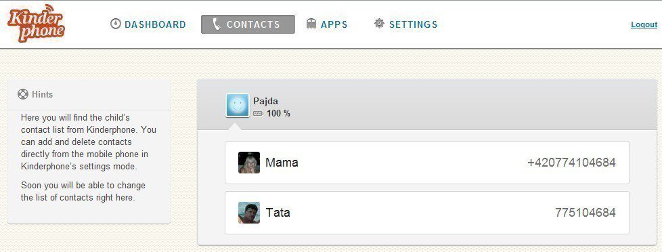Click Tata's contact photo
662x252 pixels.
(x=249, y=212)
